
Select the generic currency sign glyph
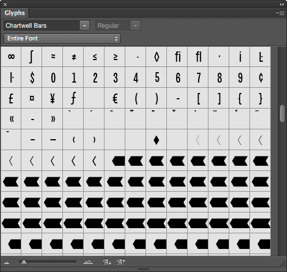(x=32, y=98)
